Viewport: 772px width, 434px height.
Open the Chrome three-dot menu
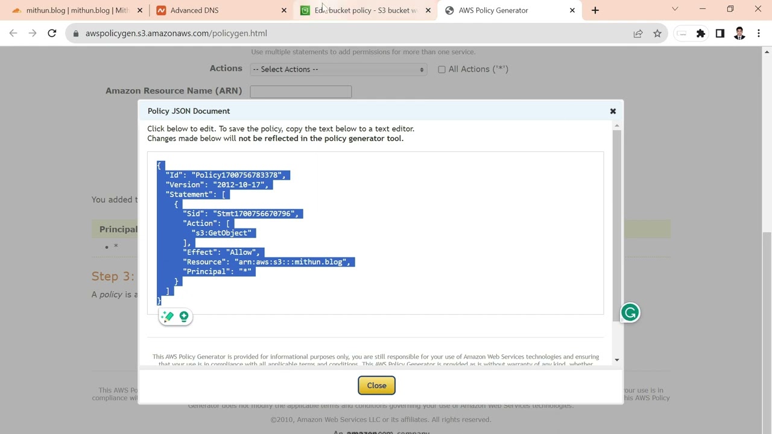pos(759,34)
